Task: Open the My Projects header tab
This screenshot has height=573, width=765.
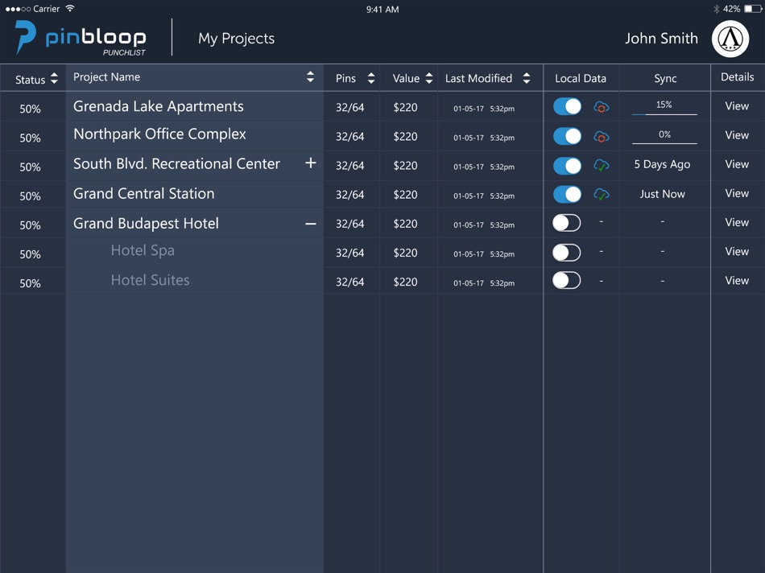Action: point(236,39)
